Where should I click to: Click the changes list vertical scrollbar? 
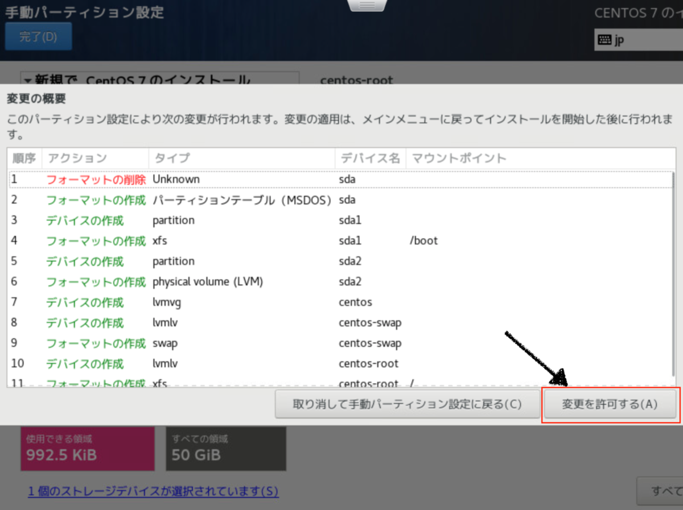point(673,273)
